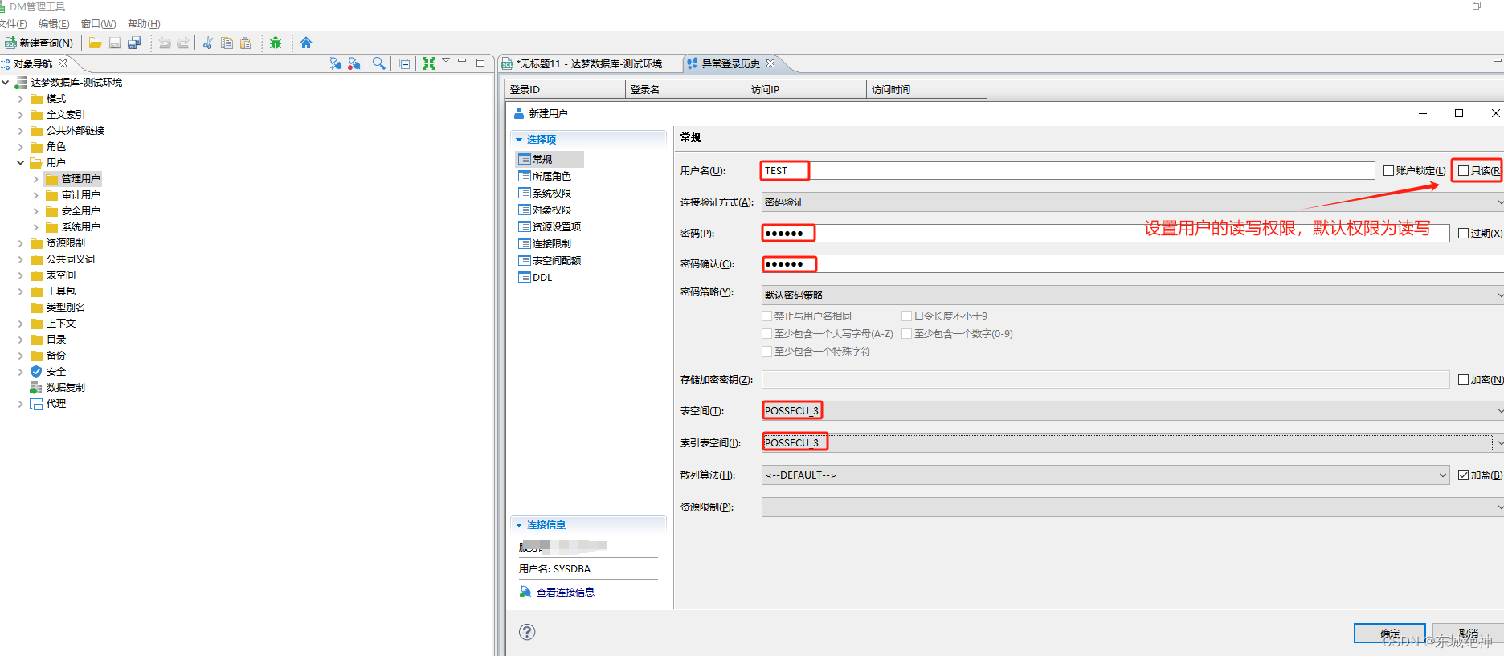The height and width of the screenshot is (656, 1504).
Task: Click the disconnect plug icon with red dot
Action: click(354, 63)
